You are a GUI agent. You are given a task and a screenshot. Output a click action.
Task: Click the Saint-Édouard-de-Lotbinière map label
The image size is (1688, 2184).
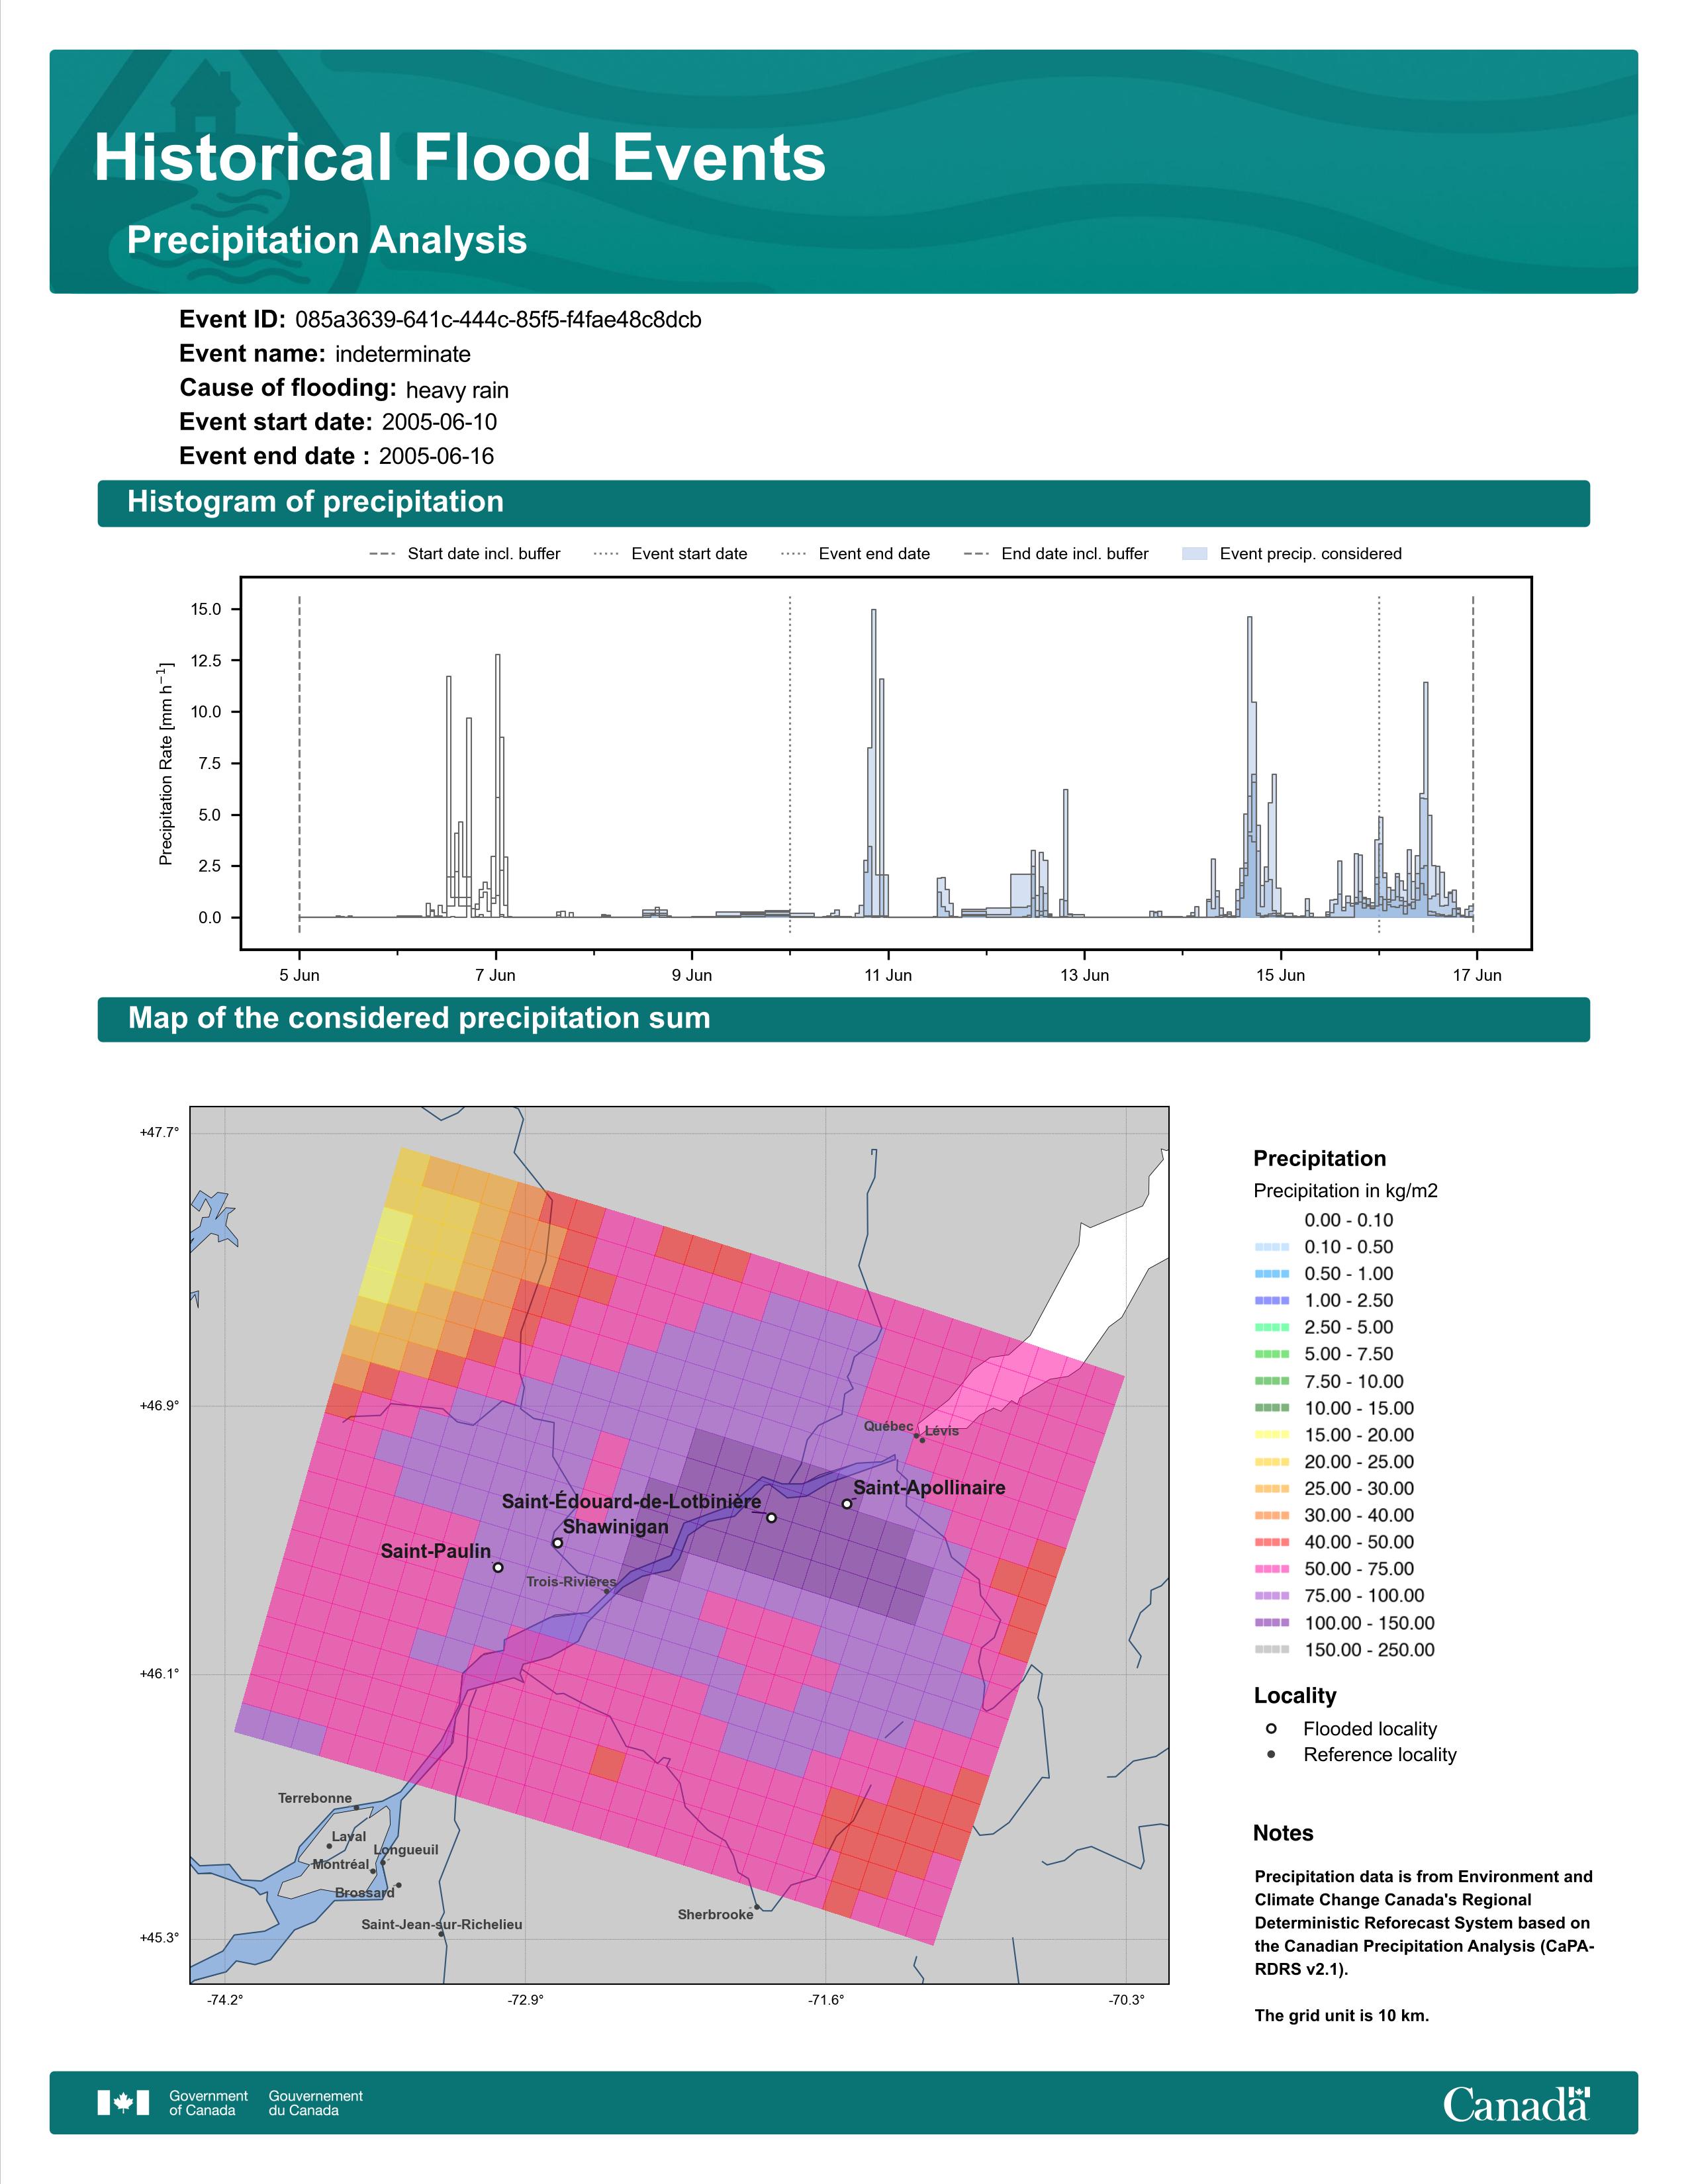pyautogui.click(x=631, y=1502)
